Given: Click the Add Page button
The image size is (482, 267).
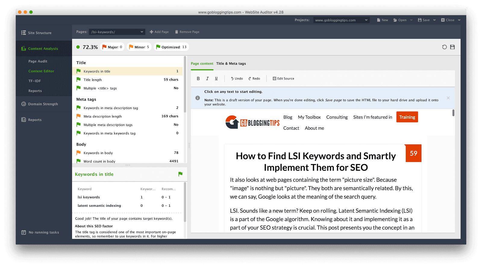Looking at the screenshot, I should pyautogui.click(x=159, y=32).
